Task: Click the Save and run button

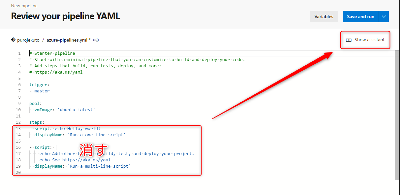Action: [360, 16]
